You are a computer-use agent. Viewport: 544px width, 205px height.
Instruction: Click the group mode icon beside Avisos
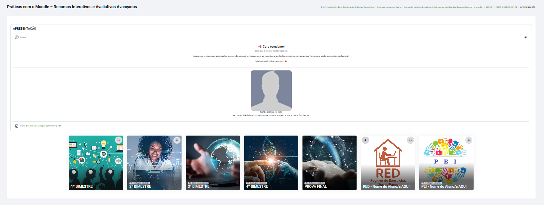pos(525,37)
